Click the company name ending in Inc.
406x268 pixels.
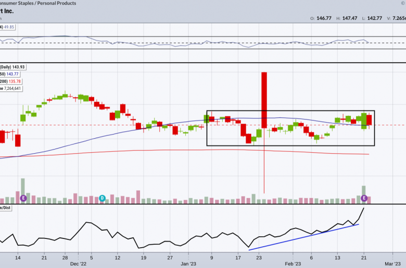(7, 11)
